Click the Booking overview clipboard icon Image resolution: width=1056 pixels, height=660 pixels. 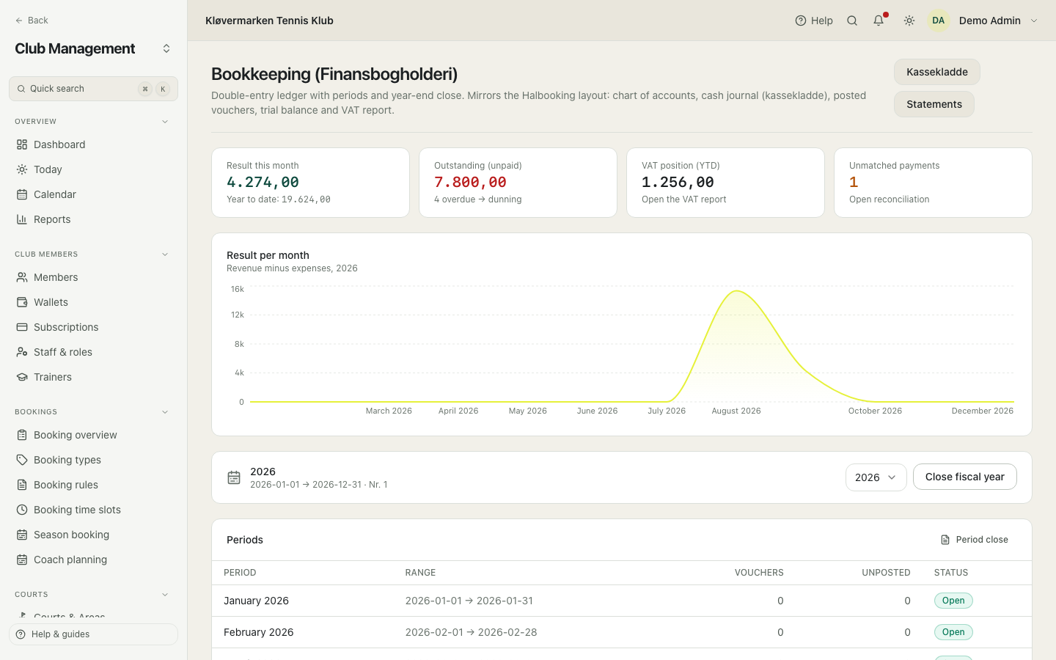coord(22,435)
